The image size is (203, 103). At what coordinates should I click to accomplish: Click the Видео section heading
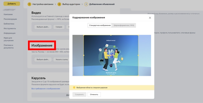click(x=36, y=13)
